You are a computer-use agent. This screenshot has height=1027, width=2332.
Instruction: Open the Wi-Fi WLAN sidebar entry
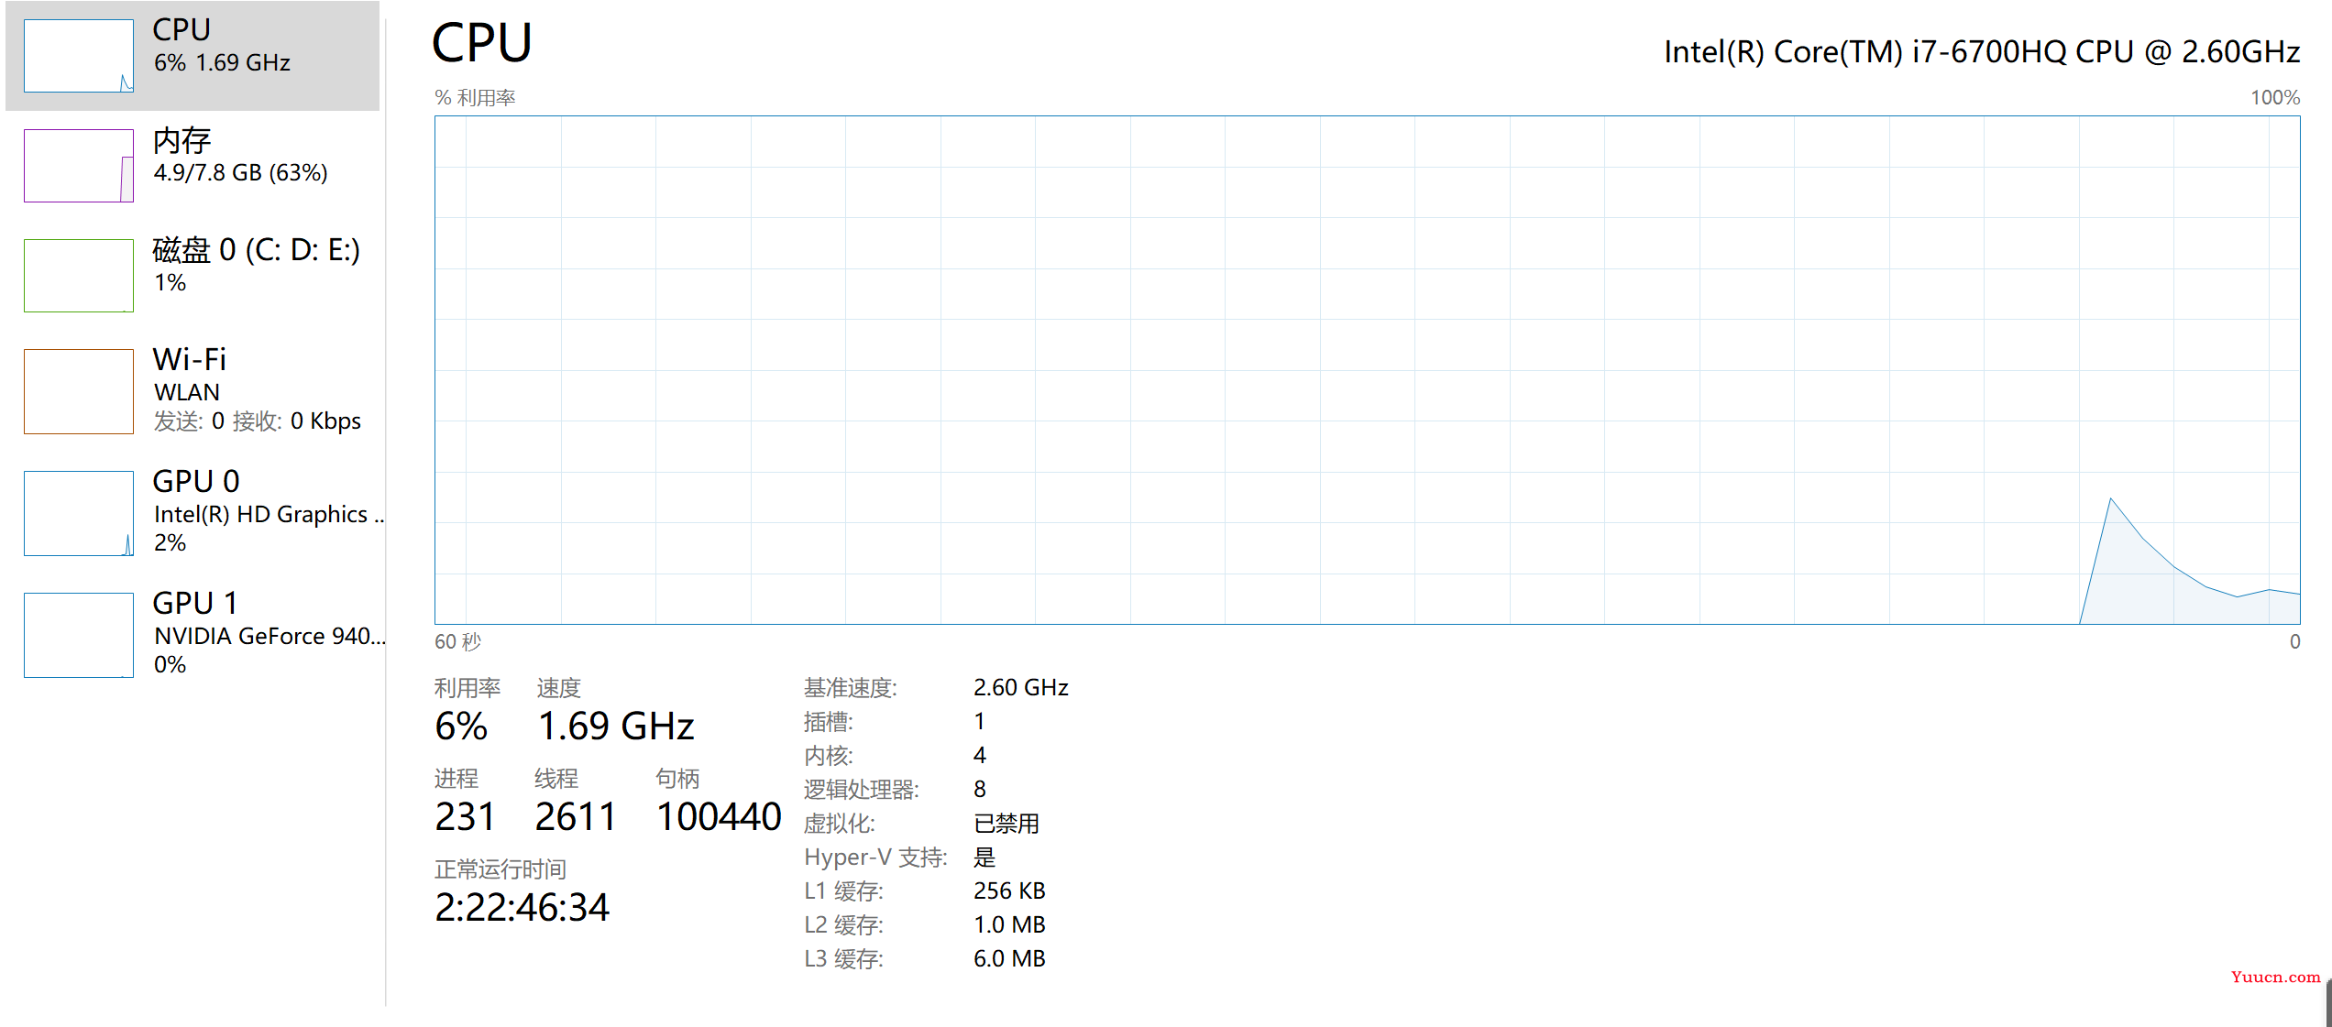(192, 391)
